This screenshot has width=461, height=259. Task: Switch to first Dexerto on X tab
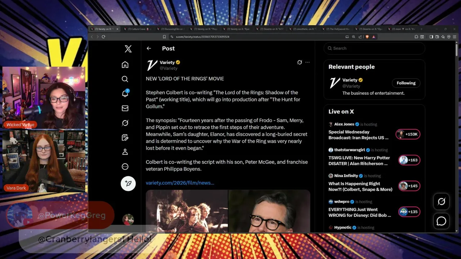pos(270,29)
